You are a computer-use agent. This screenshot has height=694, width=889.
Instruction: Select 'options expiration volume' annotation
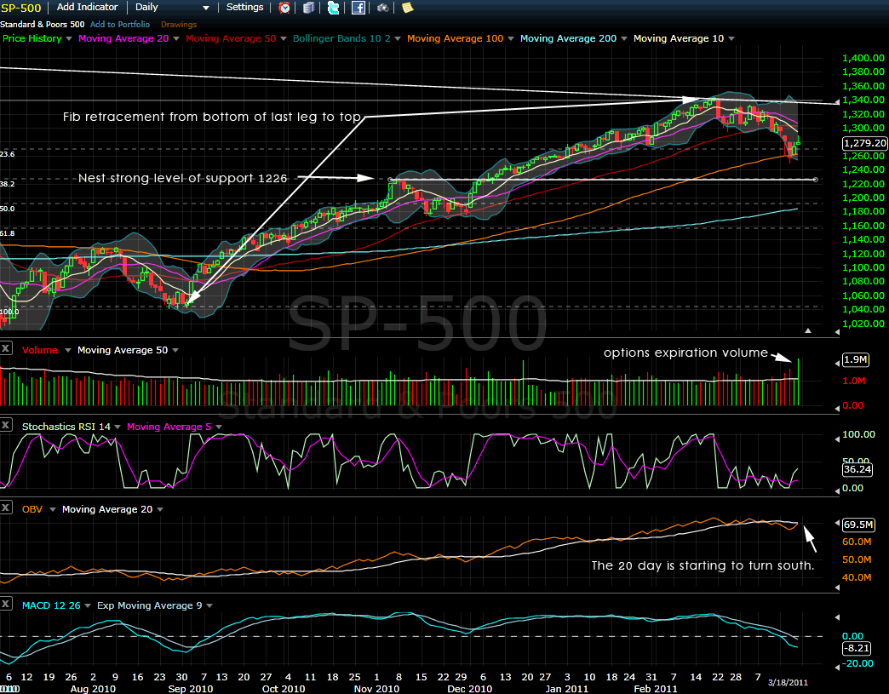point(685,353)
